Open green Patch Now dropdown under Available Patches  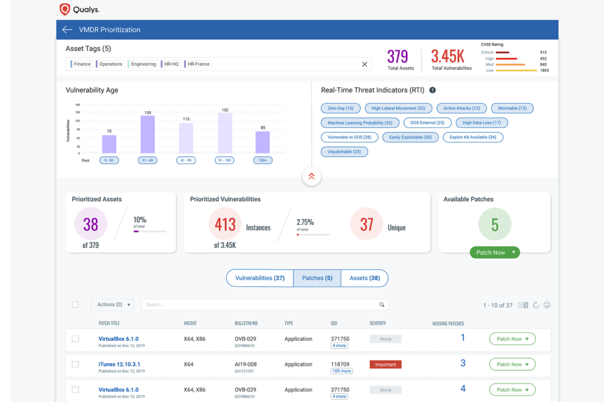click(x=495, y=253)
